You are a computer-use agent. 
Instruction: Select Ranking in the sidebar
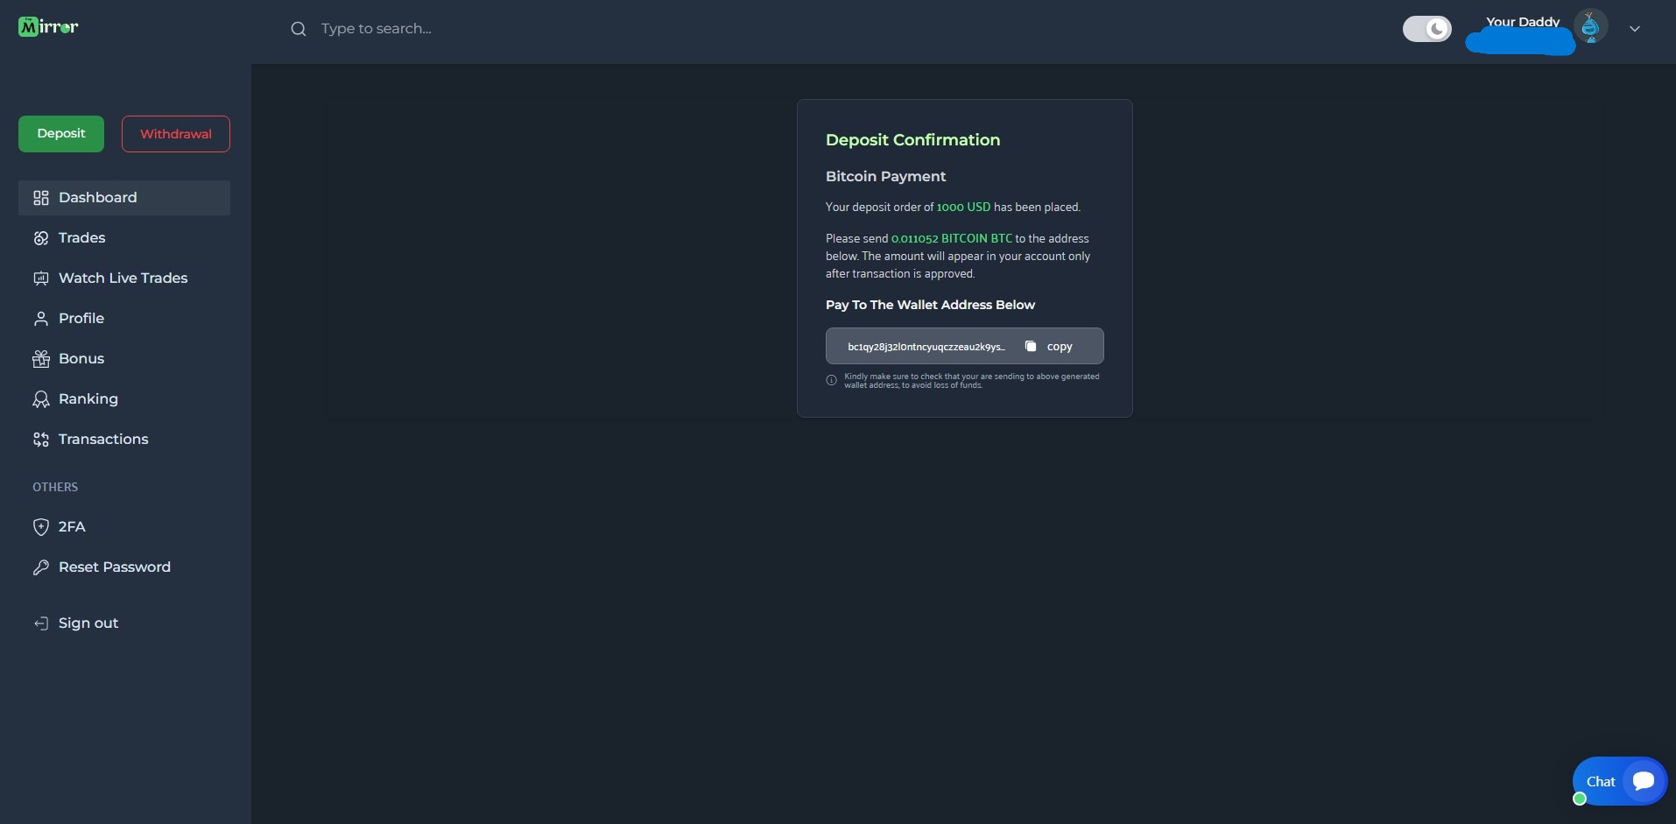coord(88,399)
